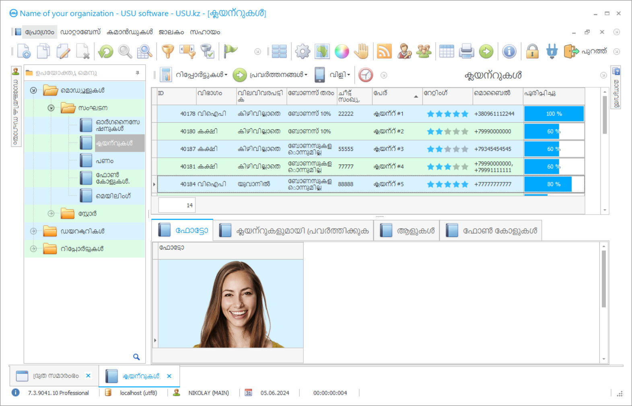Collapse the മൊഡ്യൂളുകൾ folder
This screenshot has height=406, width=632.
tap(33, 91)
